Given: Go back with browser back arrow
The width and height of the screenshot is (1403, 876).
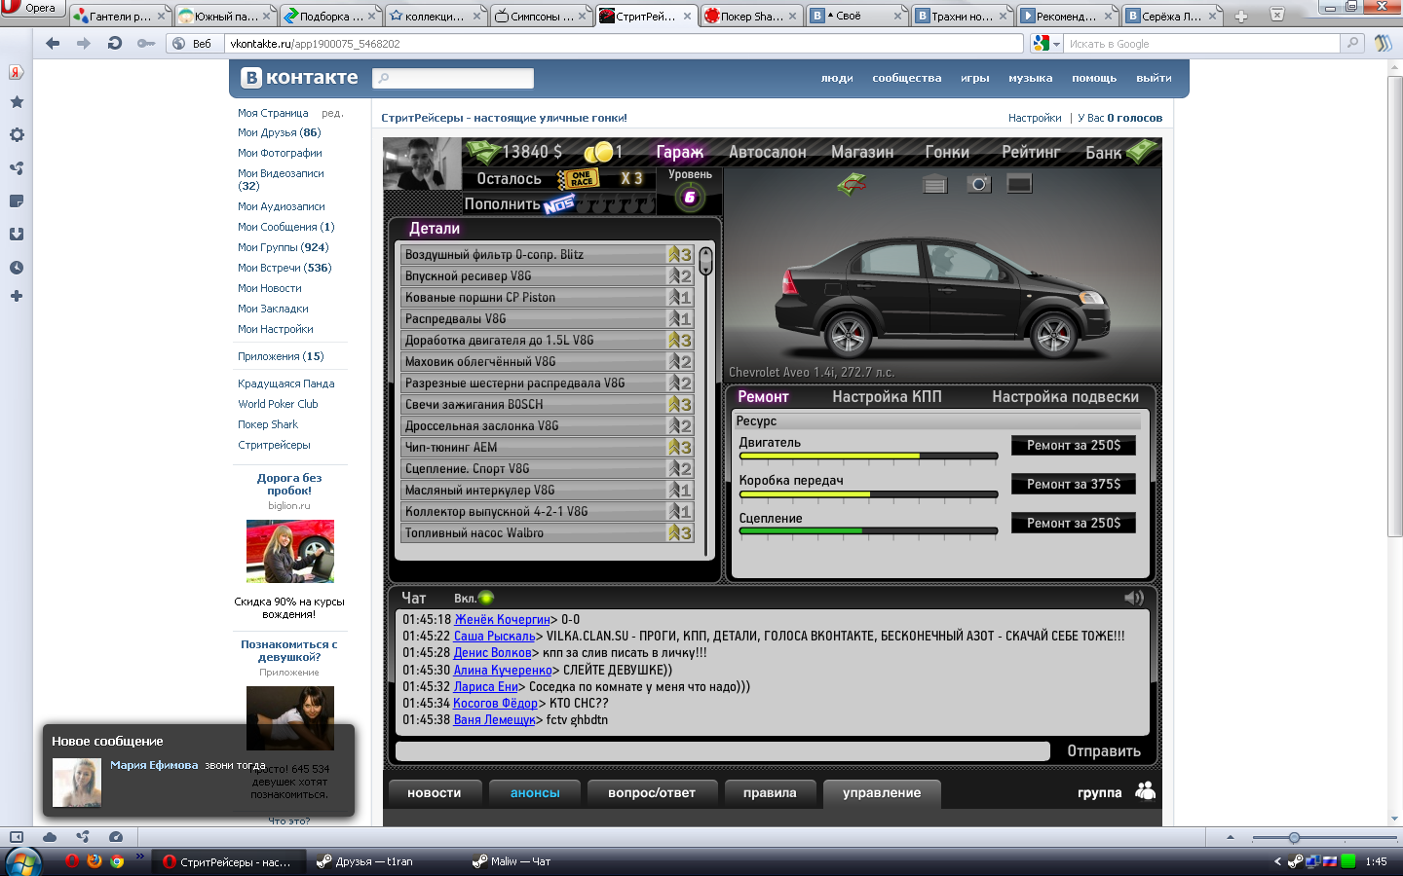Looking at the screenshot, I should 53,43.
